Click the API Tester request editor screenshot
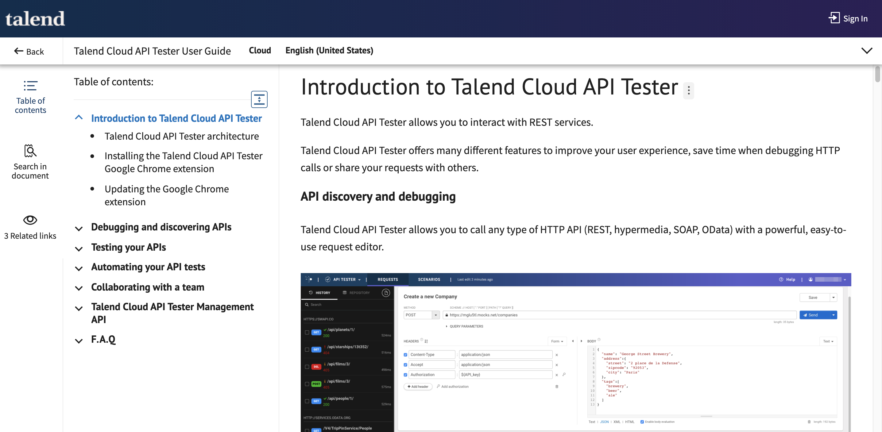The image size is (882, 432). tap(575, 352)
